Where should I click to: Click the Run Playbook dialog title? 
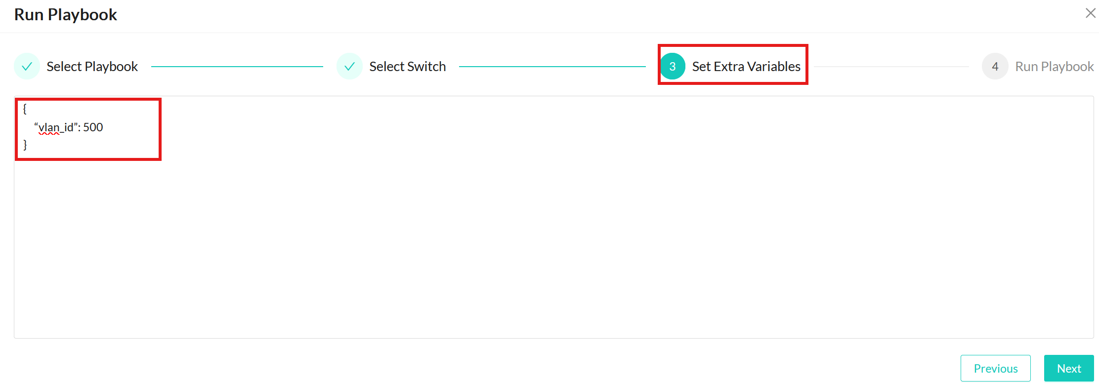click(x=66, y=15)
